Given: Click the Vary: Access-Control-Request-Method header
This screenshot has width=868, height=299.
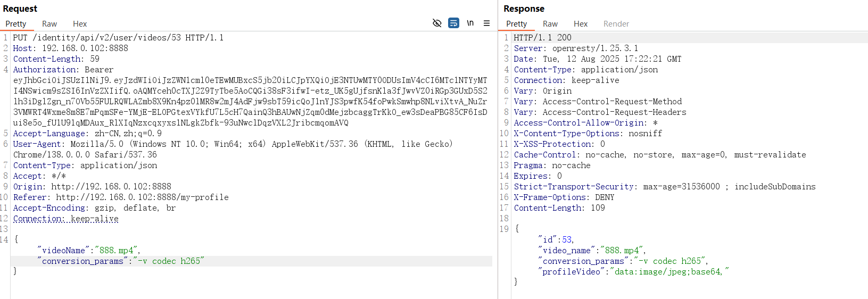Looking at the screenshot, I should coord(598,102).
